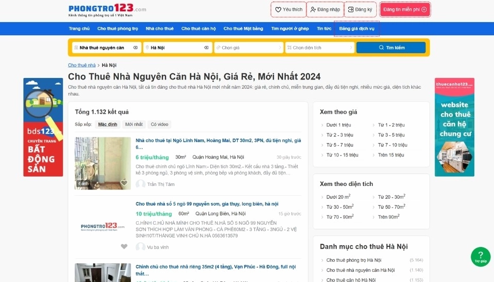This screenshot has height=282, width=494.
Task: Clear the Hà Nội location filter
Action: tap(206, 48)
